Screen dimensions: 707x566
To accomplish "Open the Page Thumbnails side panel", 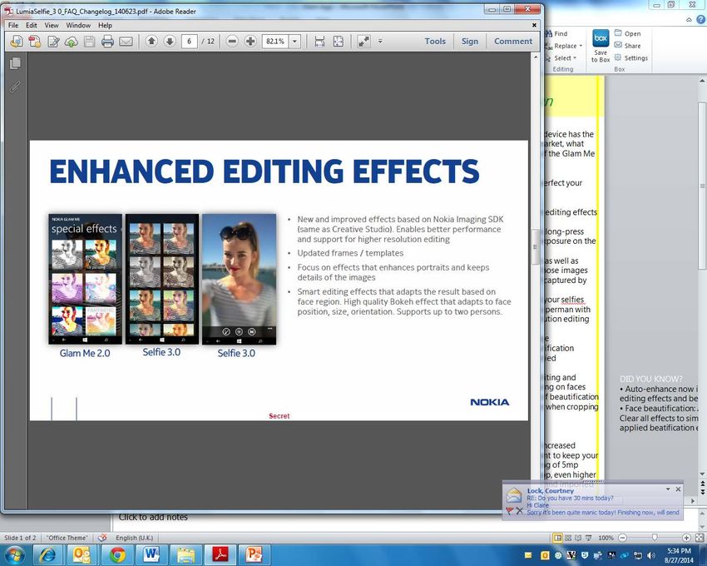I will [x=15, y=63].
